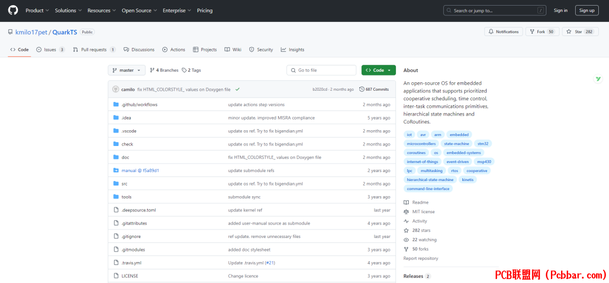The width and height of the screenshot is (609, 283).
Task: Open the .github/workflows folder
Action: [x=139, y=104]
